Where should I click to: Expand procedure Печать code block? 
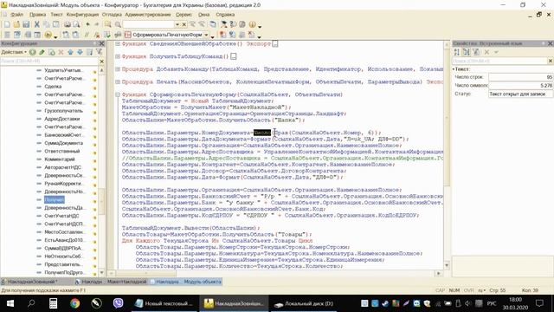[x=118, y=81]
